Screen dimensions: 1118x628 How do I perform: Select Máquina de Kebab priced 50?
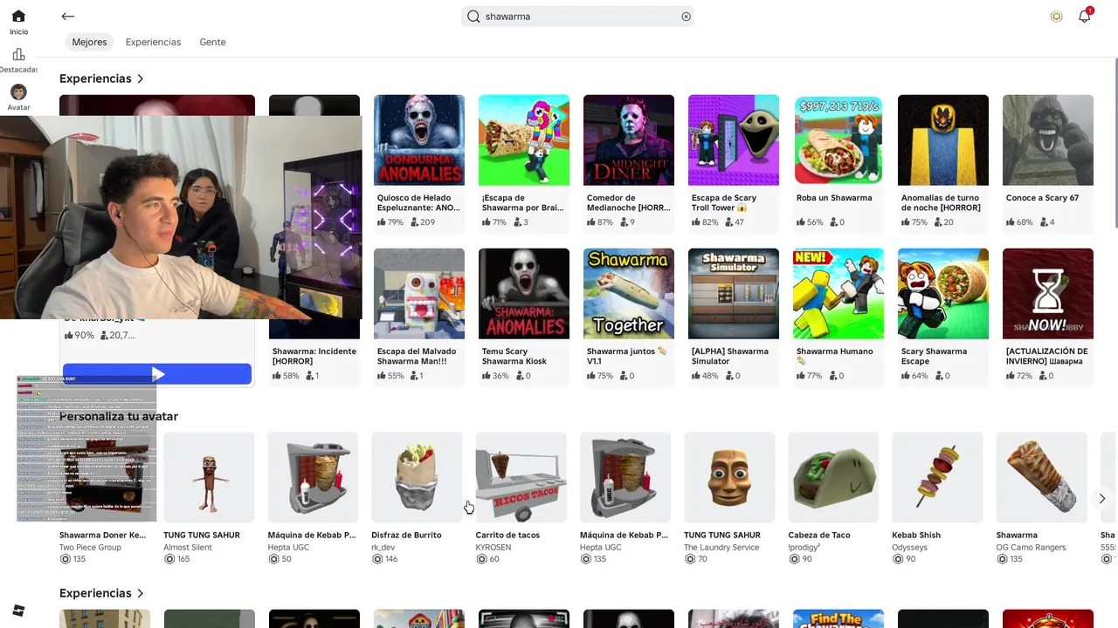(x=313, y=478)
